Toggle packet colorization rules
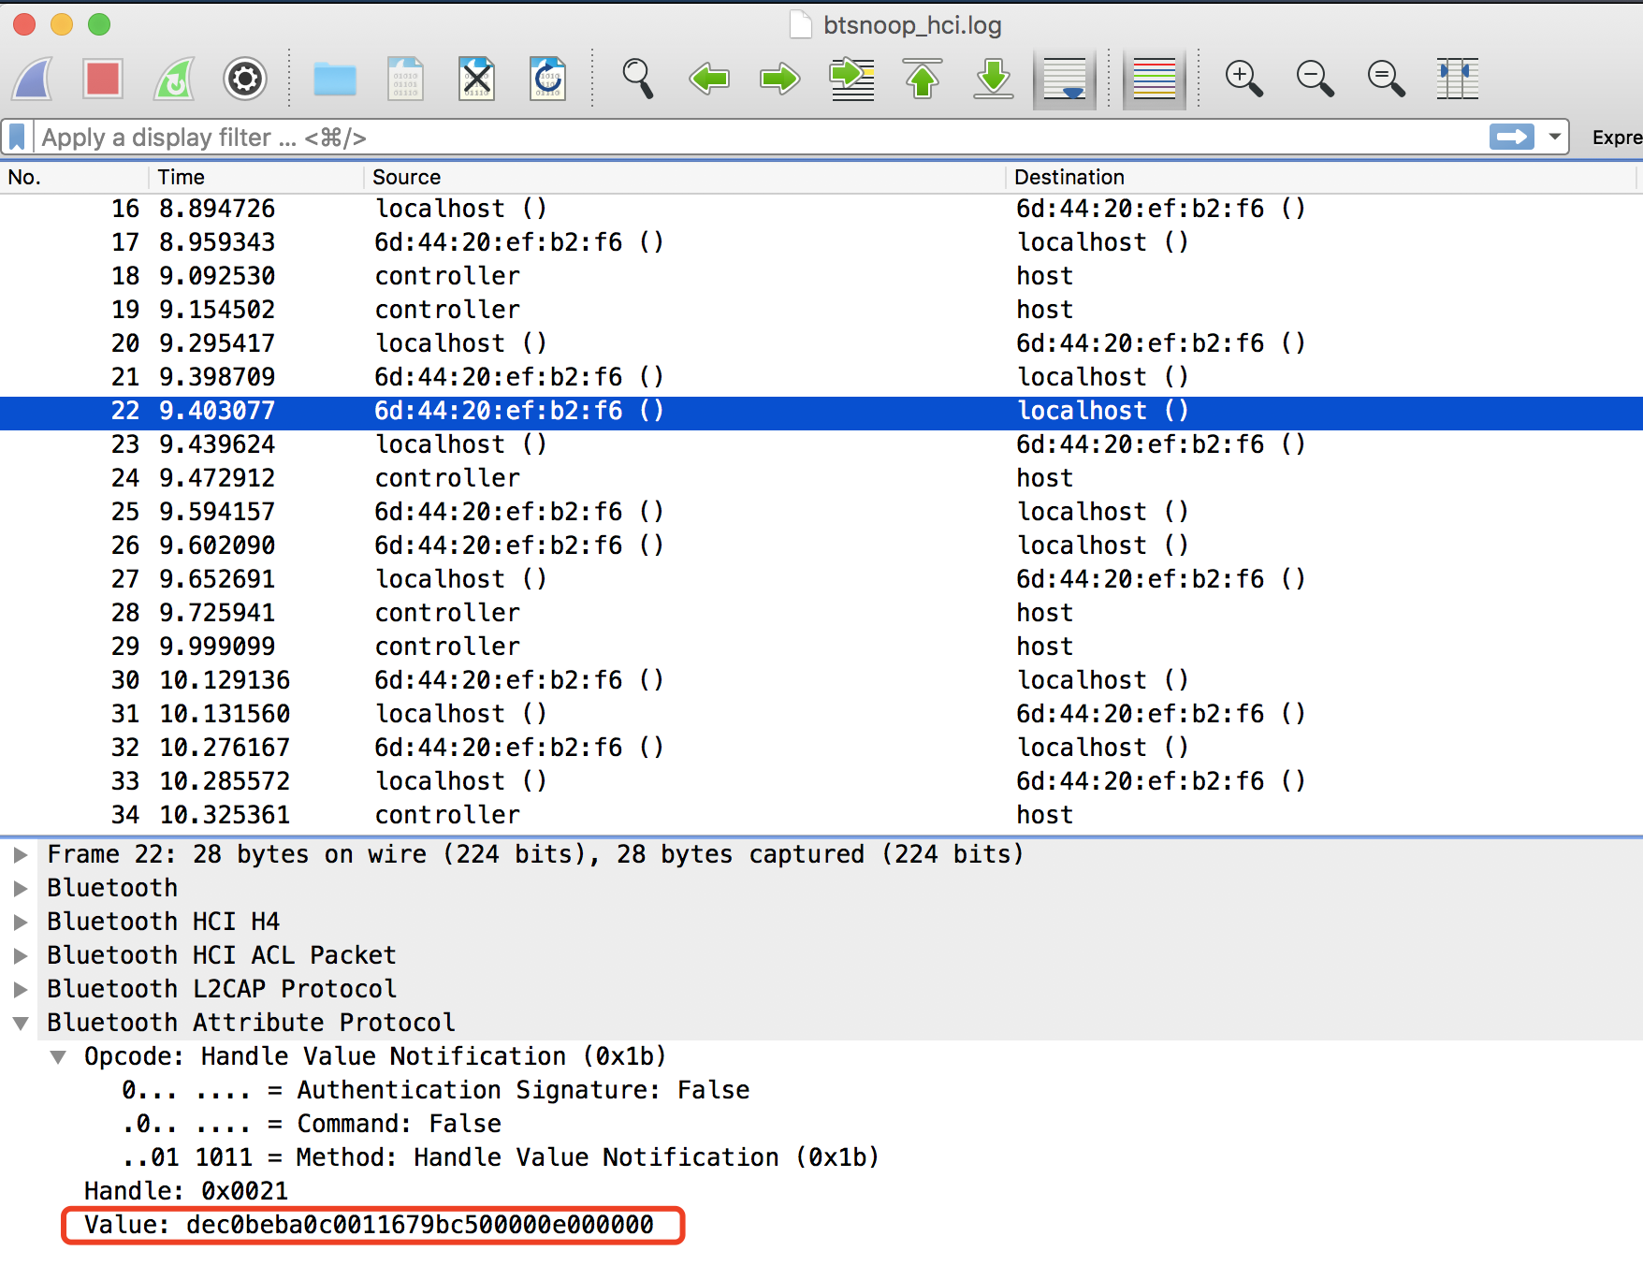 point(1155,80)
